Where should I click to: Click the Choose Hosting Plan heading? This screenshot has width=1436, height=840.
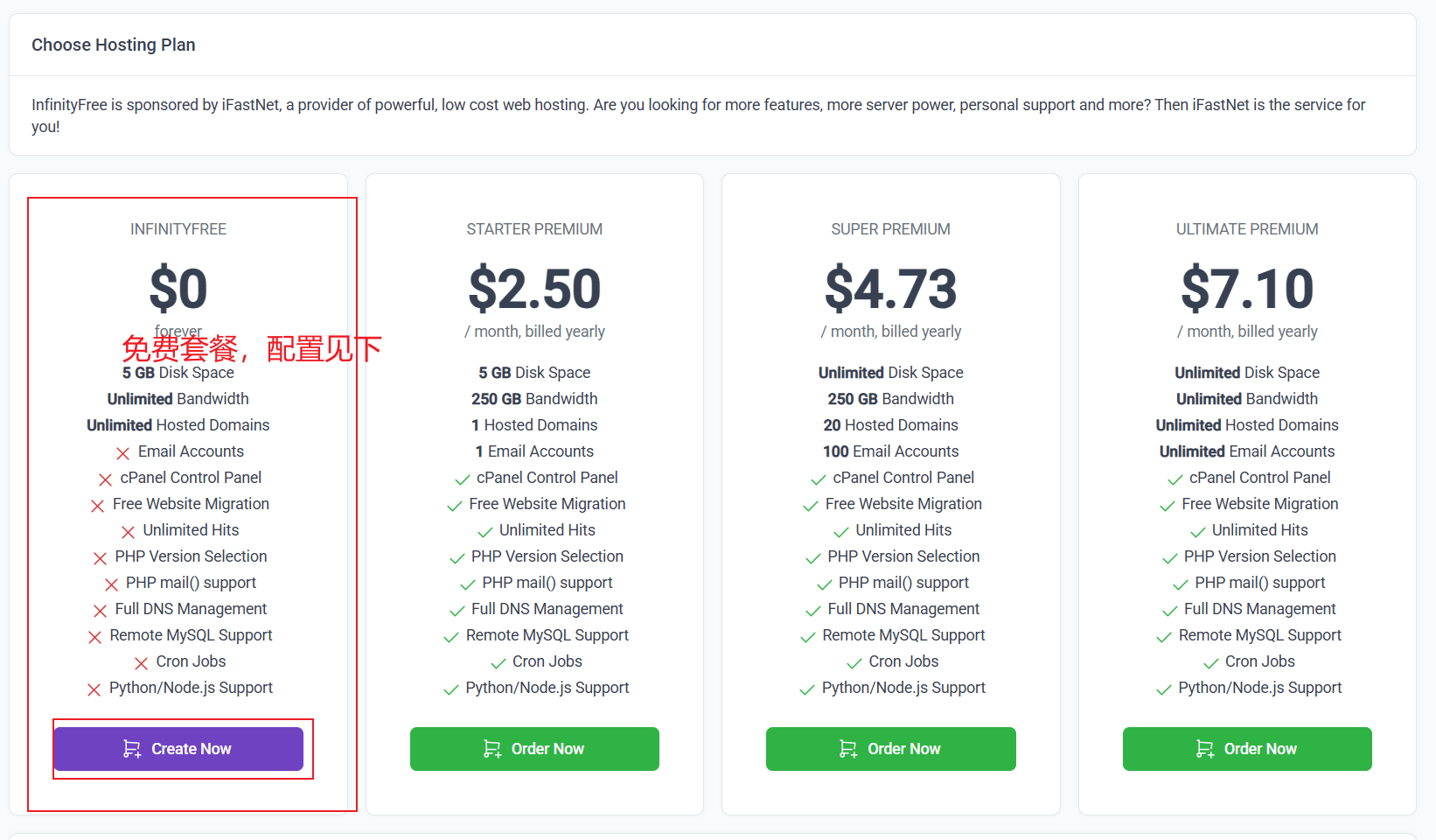tap(114, 45)
